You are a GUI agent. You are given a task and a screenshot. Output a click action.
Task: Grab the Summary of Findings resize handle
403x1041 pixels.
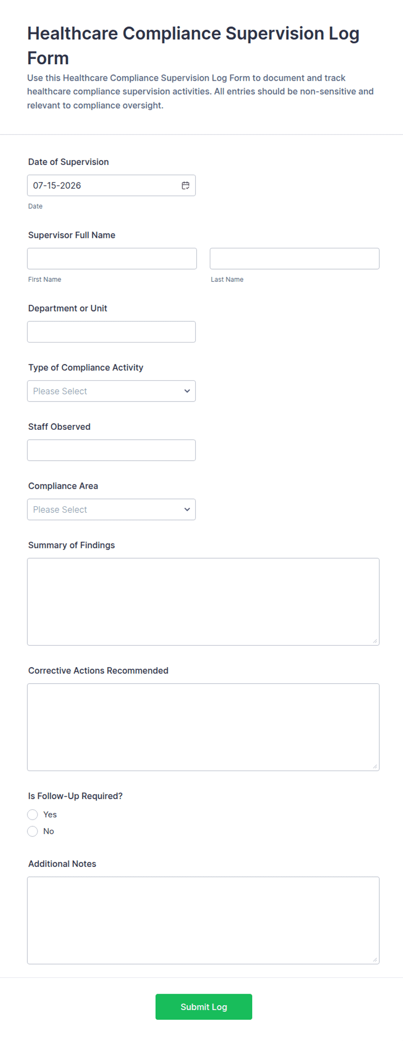tap(375, 641)
